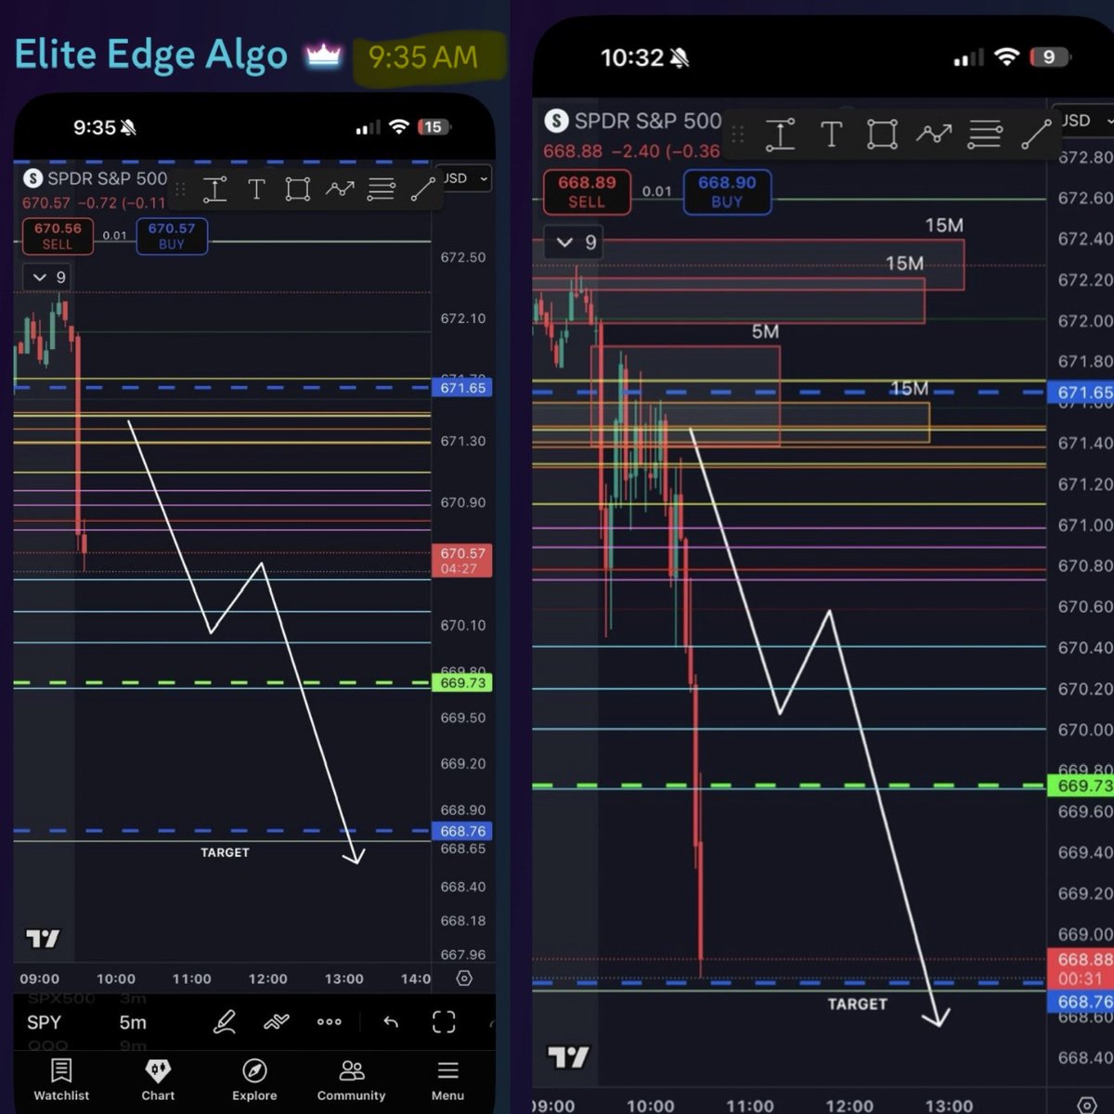Select the horizontal lines tool in 9:35 chart

click(381, 189)
